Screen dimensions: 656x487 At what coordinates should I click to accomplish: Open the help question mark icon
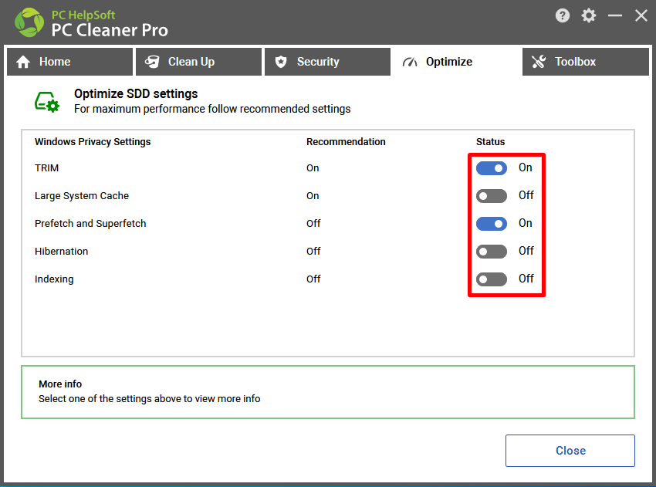[563, 16]
